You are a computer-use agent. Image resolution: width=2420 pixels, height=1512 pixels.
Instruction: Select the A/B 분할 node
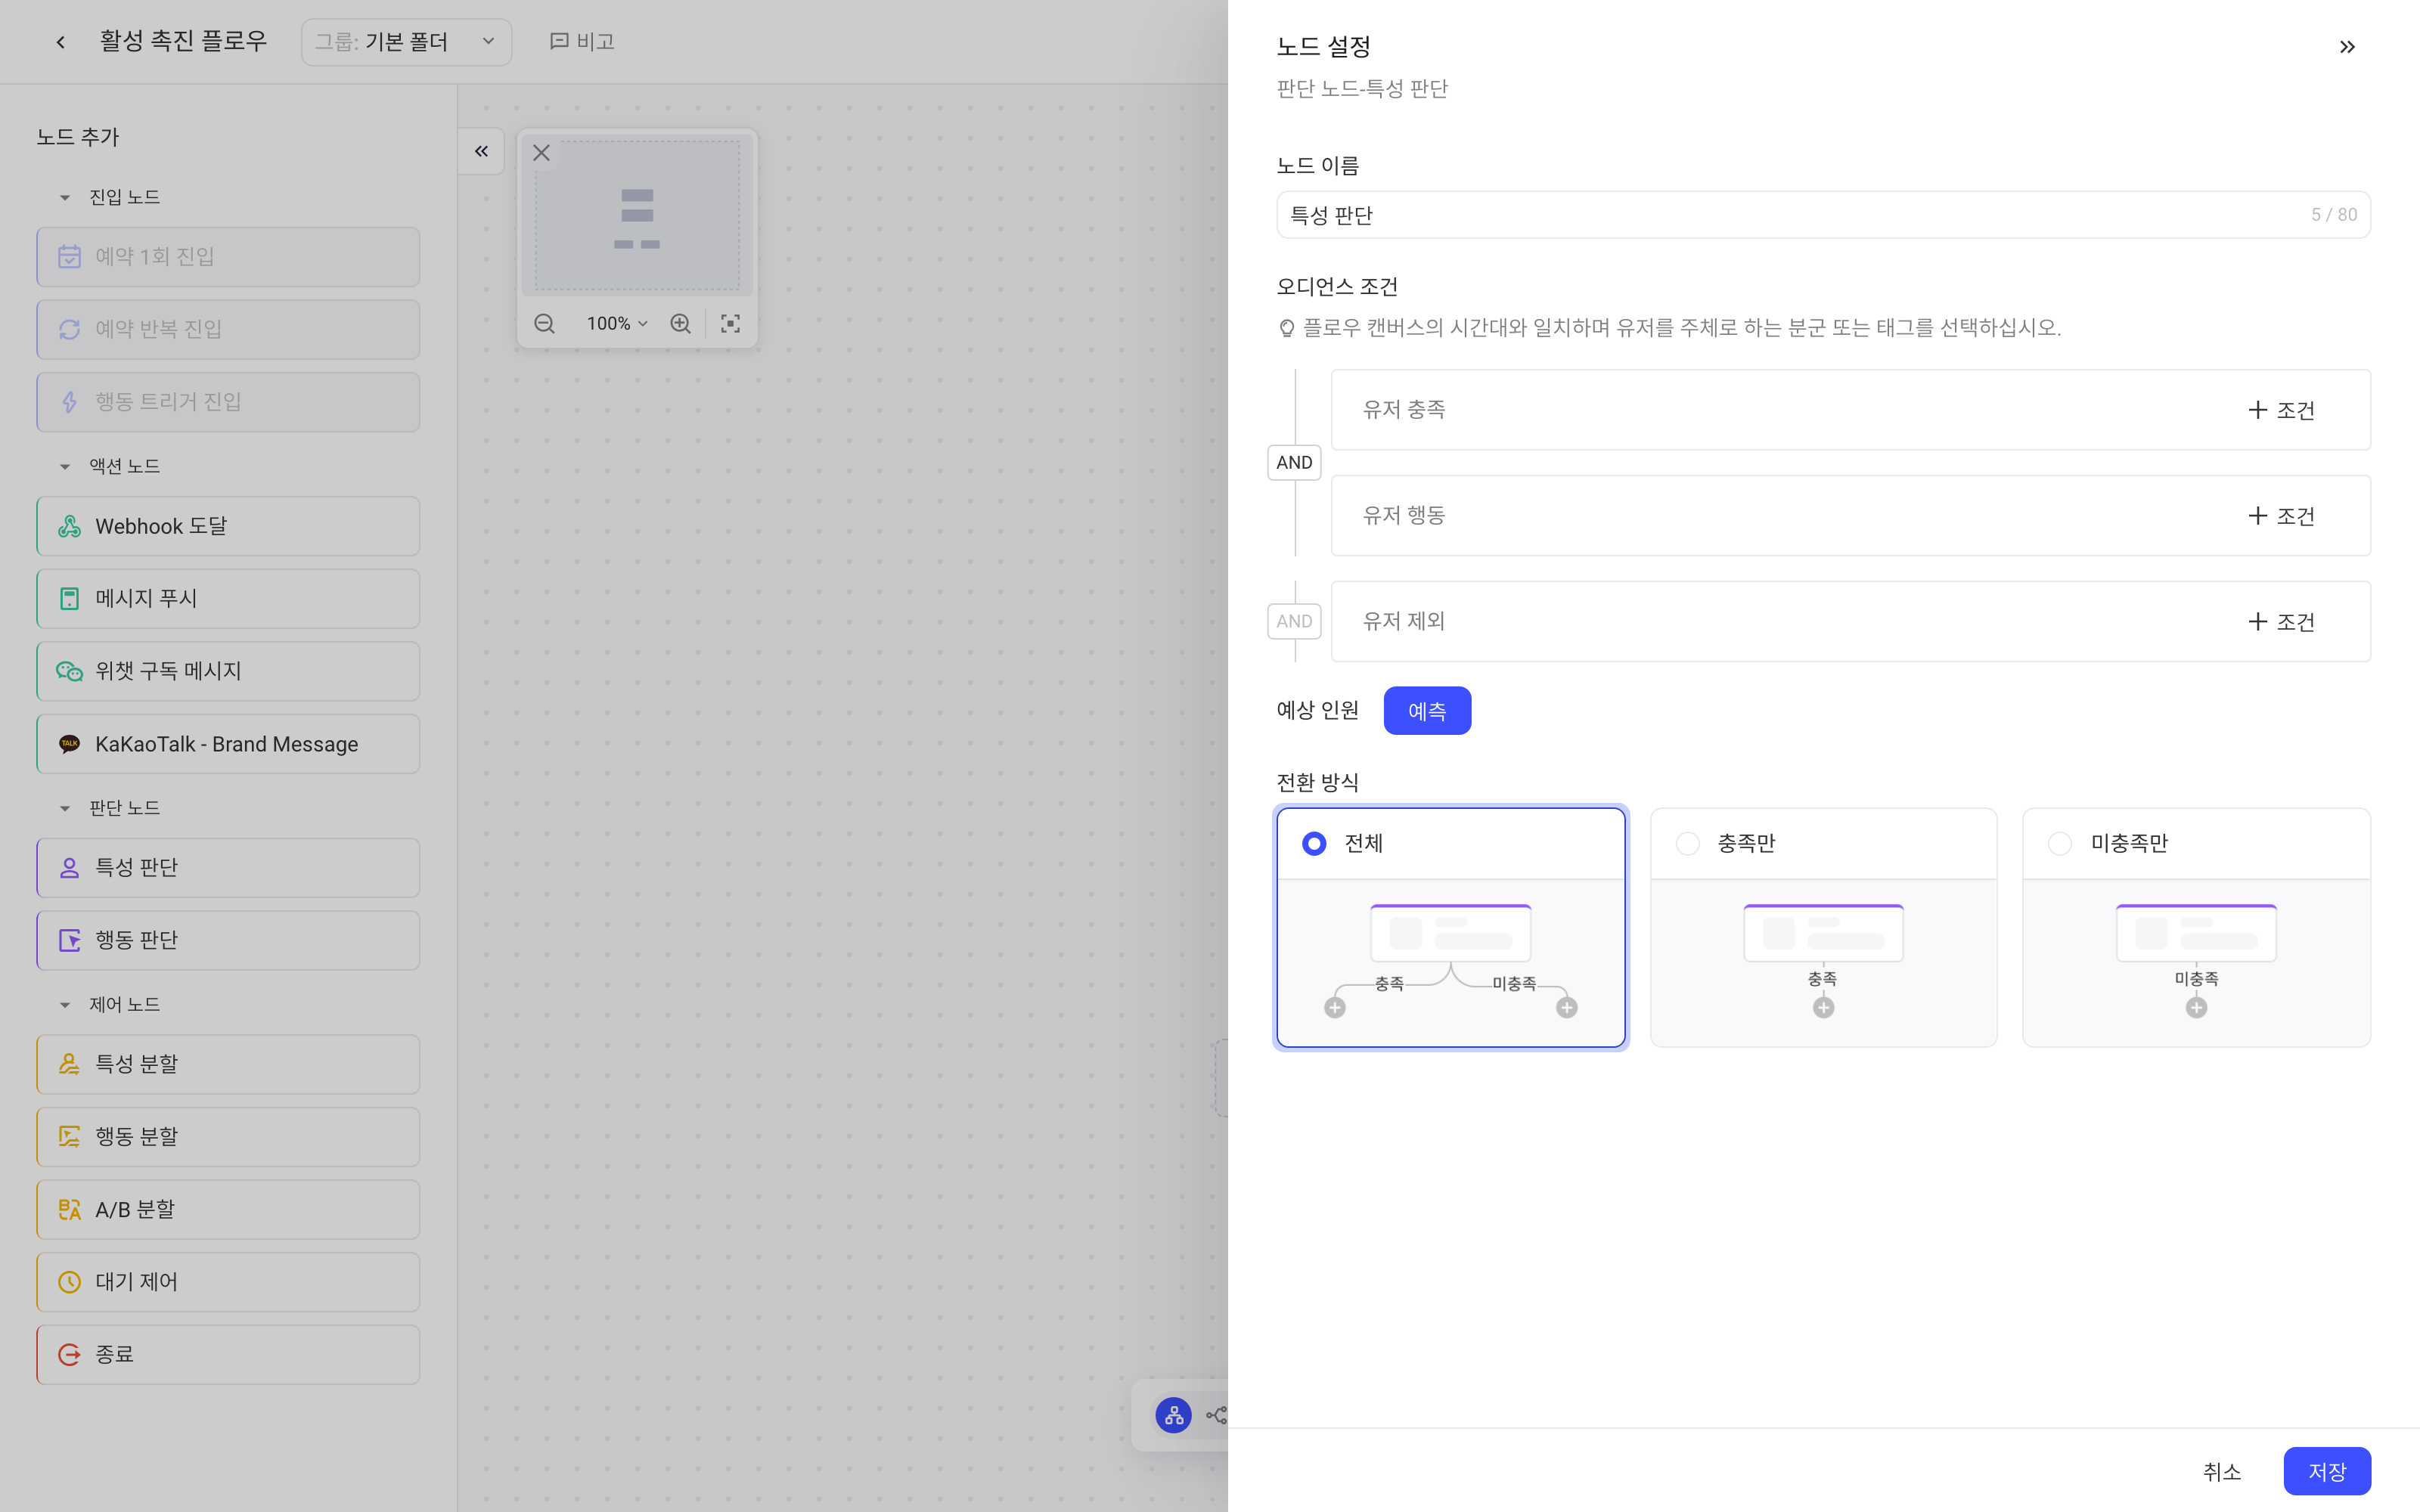click(x=228, y=1209)
